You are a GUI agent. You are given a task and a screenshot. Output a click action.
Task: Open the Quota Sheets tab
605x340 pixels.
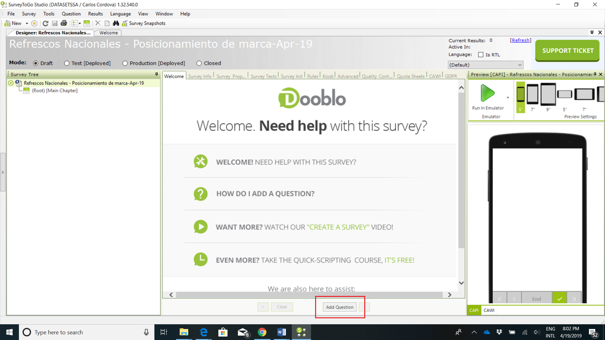pyautogui.click(x=410, y=76)
